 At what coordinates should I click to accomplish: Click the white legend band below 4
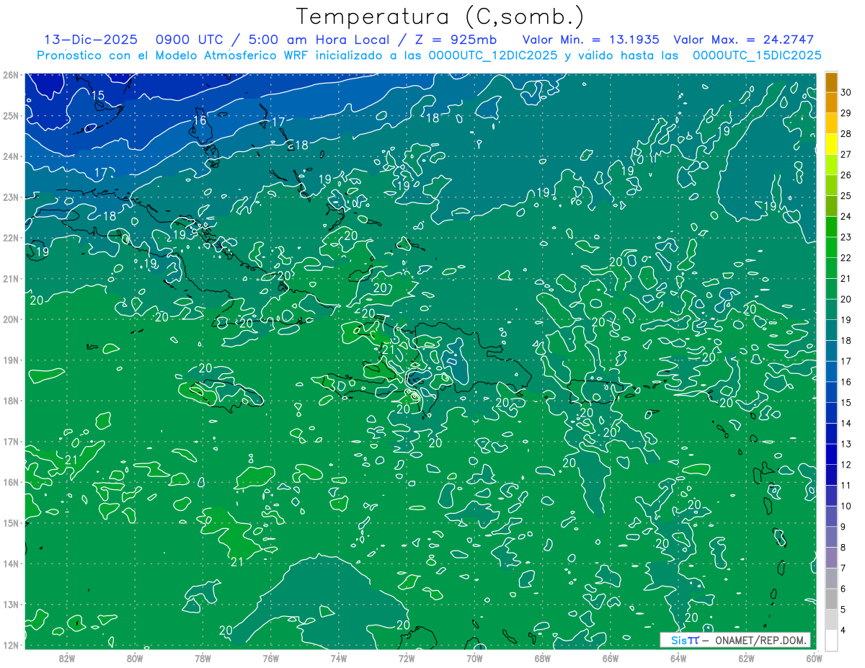coord(831,641)
